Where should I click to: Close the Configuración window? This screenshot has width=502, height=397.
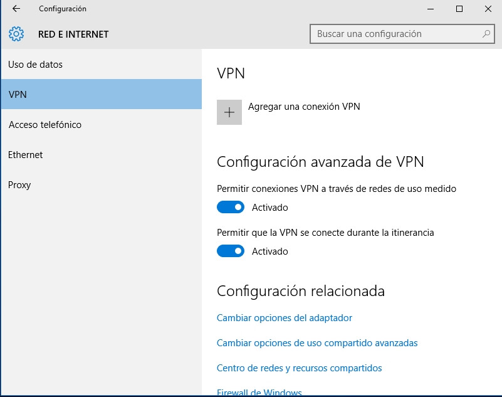[488, 9]
